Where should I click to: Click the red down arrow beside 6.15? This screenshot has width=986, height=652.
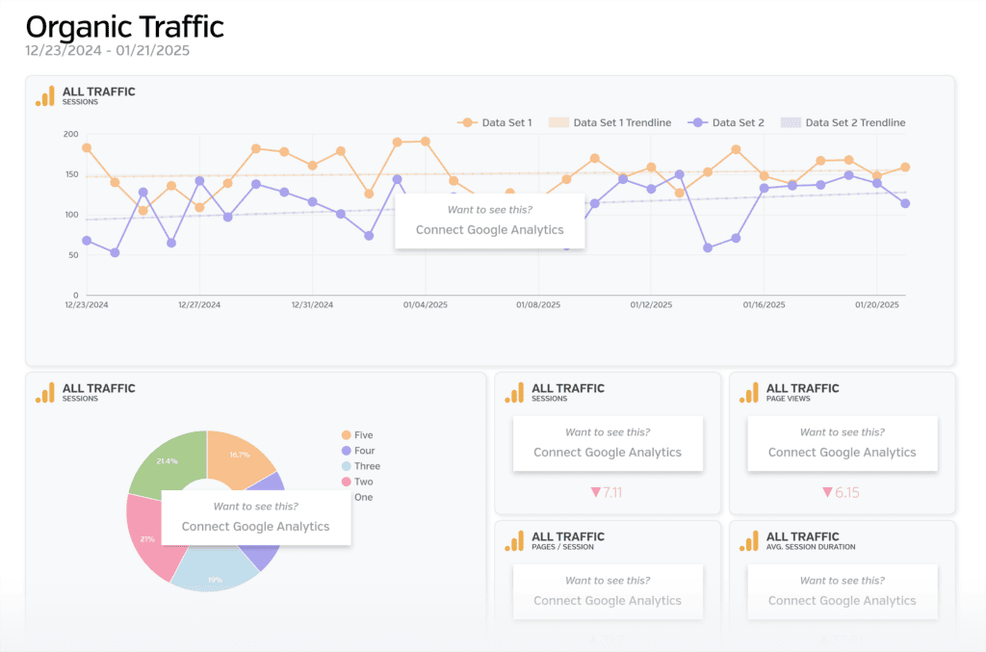(827, 492)
